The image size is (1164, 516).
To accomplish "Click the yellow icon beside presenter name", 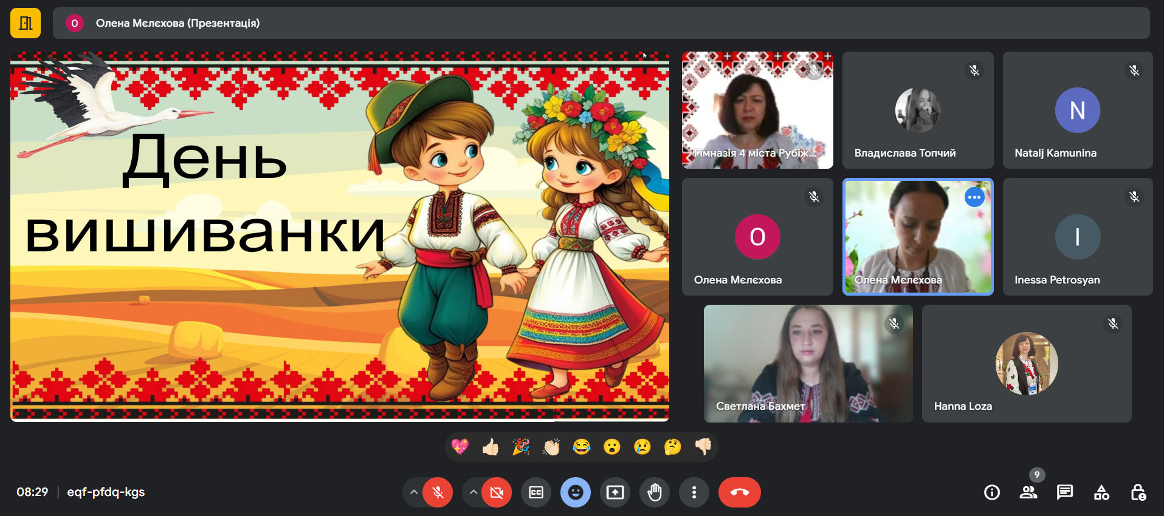I will [26, 23].
